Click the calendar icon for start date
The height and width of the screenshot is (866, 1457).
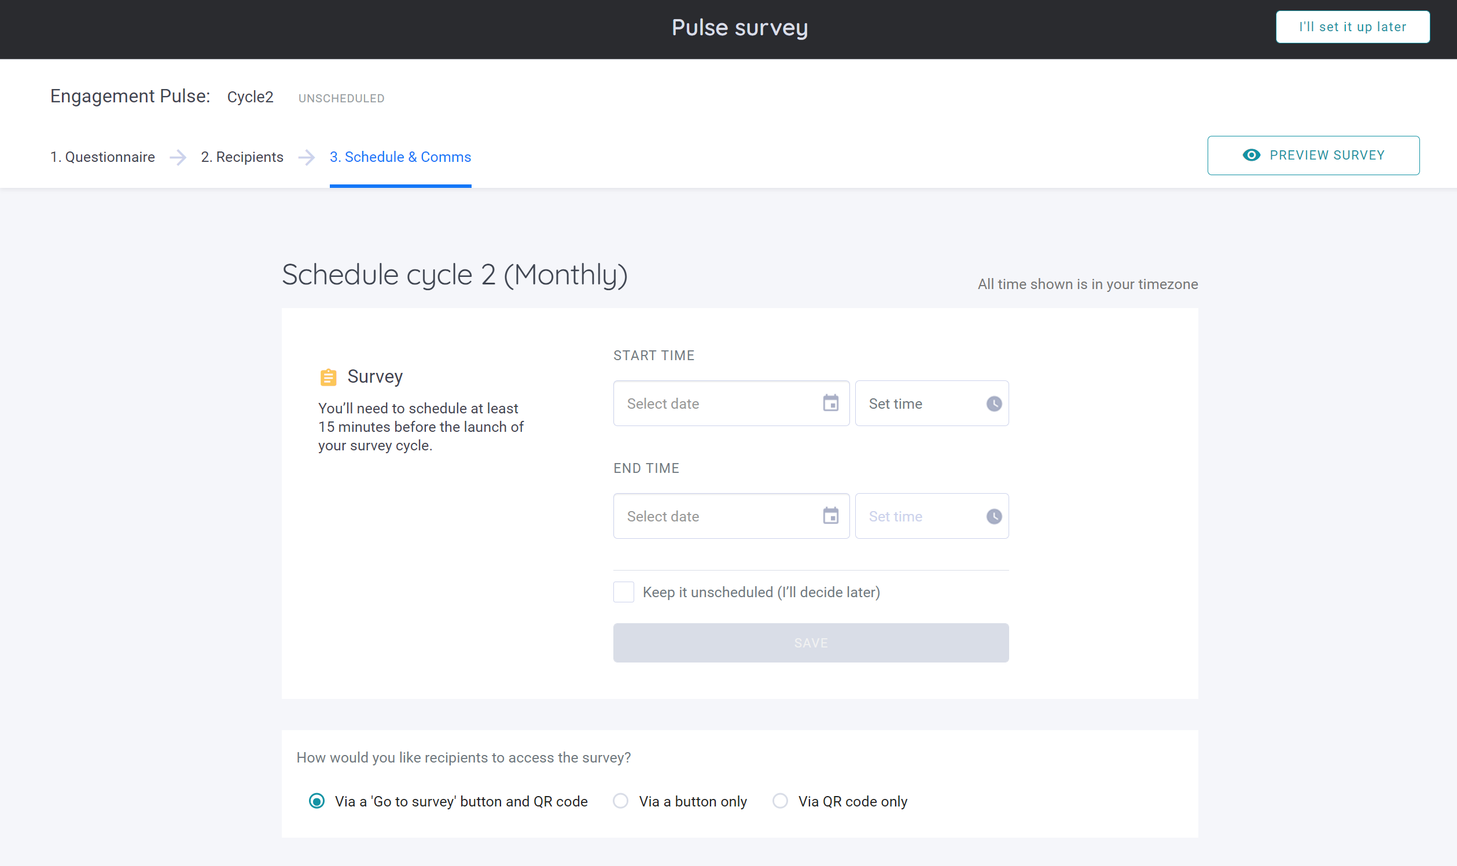[831, 403]
